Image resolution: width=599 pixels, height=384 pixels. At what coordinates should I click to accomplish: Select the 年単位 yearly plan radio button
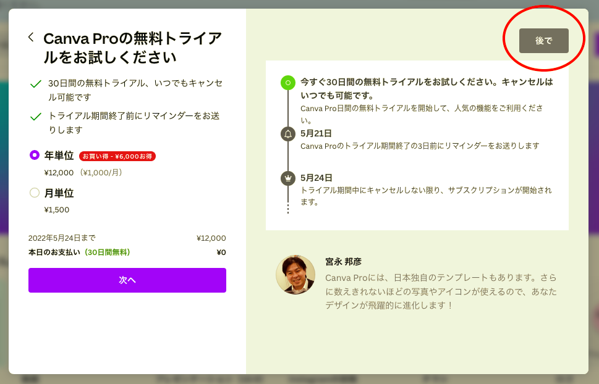point(35,156)
